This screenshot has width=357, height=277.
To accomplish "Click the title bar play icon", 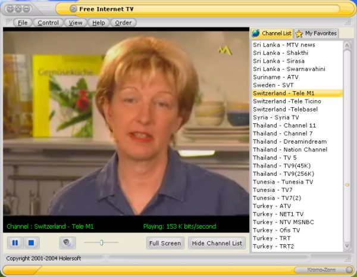I will click(73, 8).
